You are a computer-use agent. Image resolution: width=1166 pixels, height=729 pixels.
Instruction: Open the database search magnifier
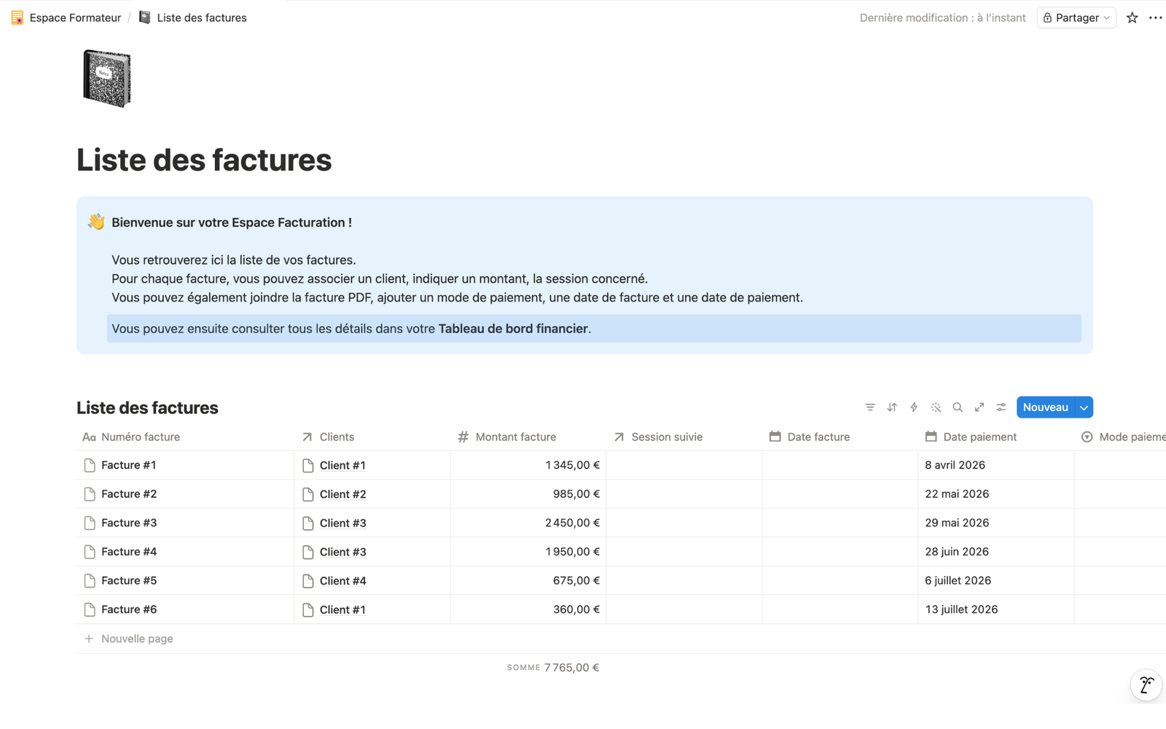click(958, 408)
